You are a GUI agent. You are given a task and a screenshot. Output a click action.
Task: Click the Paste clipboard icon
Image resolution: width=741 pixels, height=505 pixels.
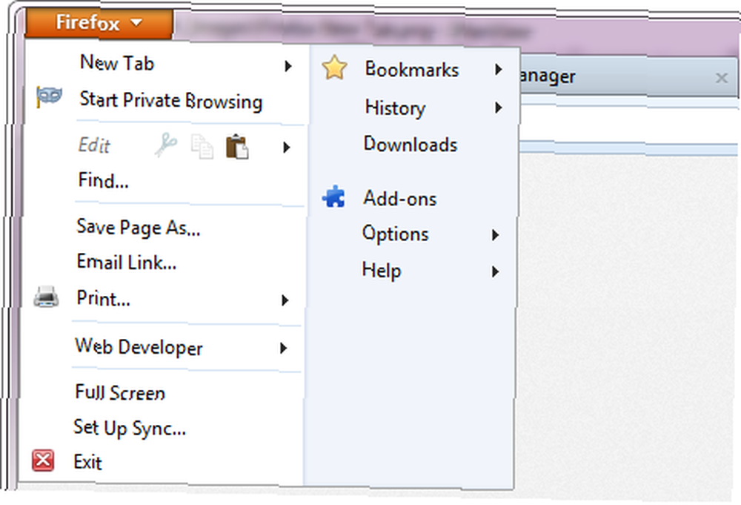click(237, 147)
